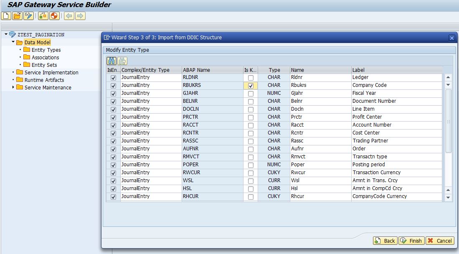Enable the Is Key checkbox for RLDNR

(251, 78)
